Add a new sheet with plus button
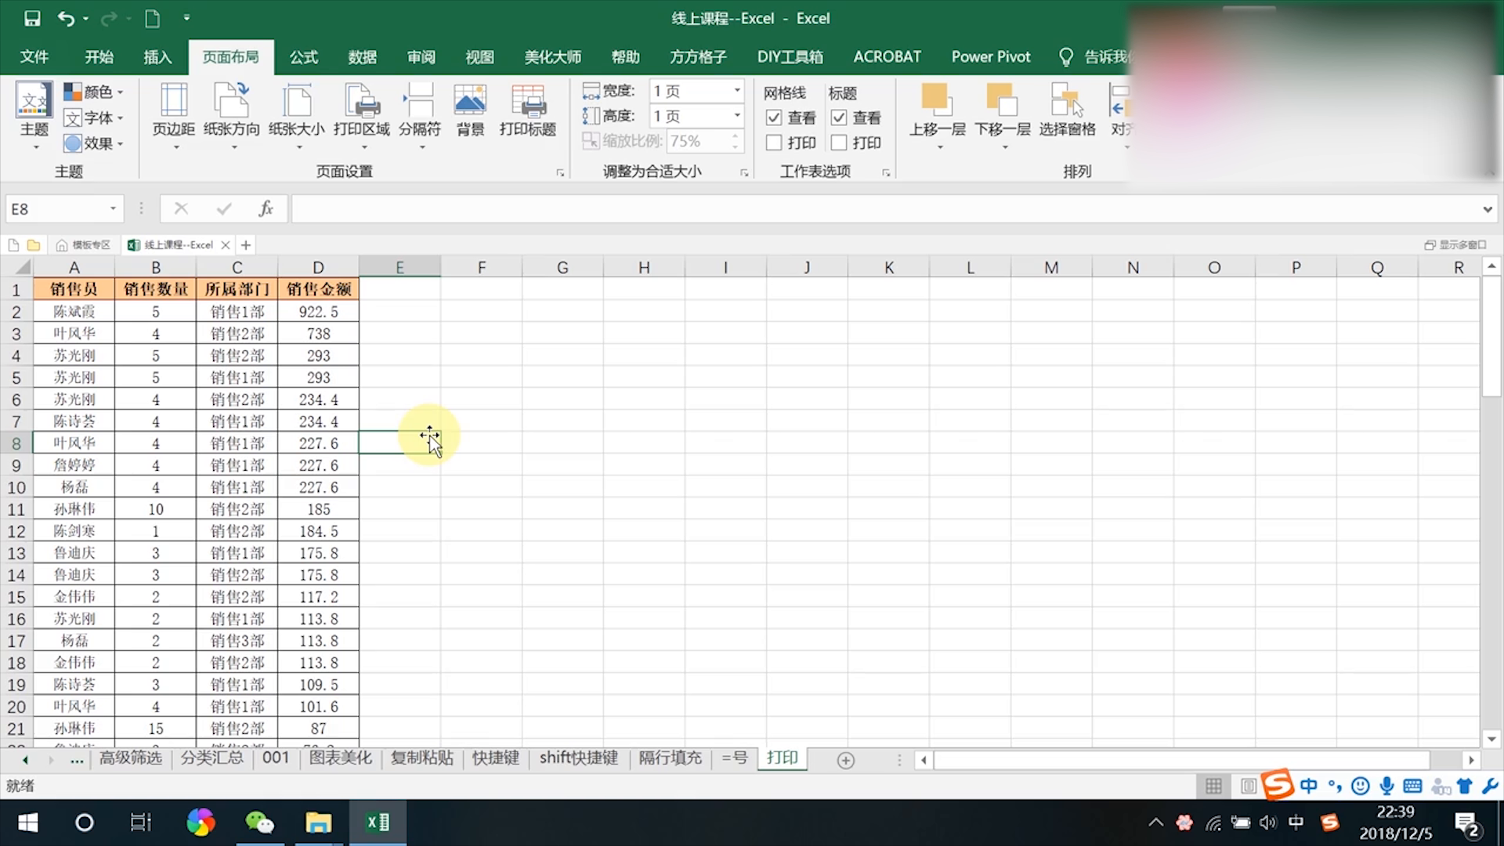This screenshot has width=1504, height=846. click(x=845, y=760)
